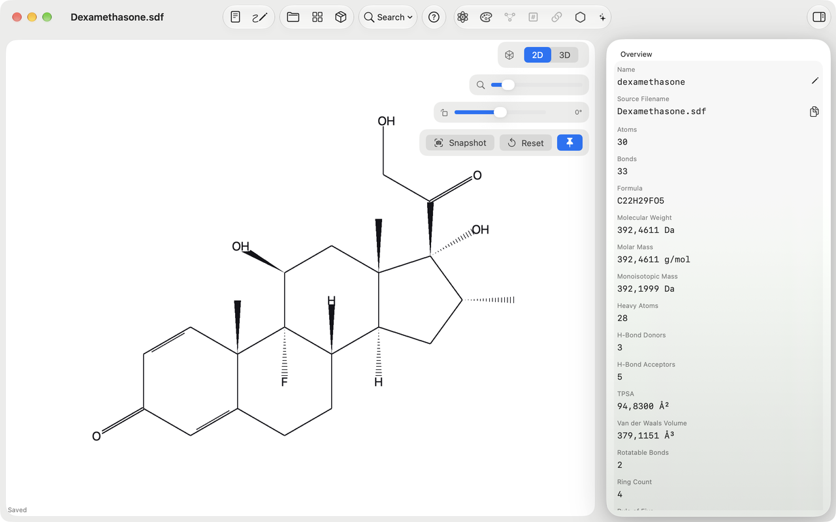Adjust the rotation angle slider handle
This screenshot has width=836, height=522.
pos(500,112)
